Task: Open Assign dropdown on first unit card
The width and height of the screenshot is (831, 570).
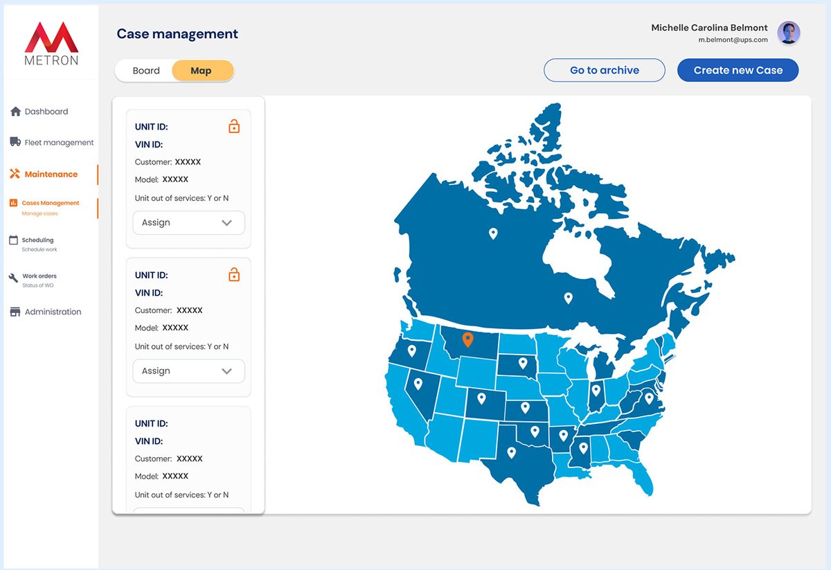Action: tap(188, 222)
